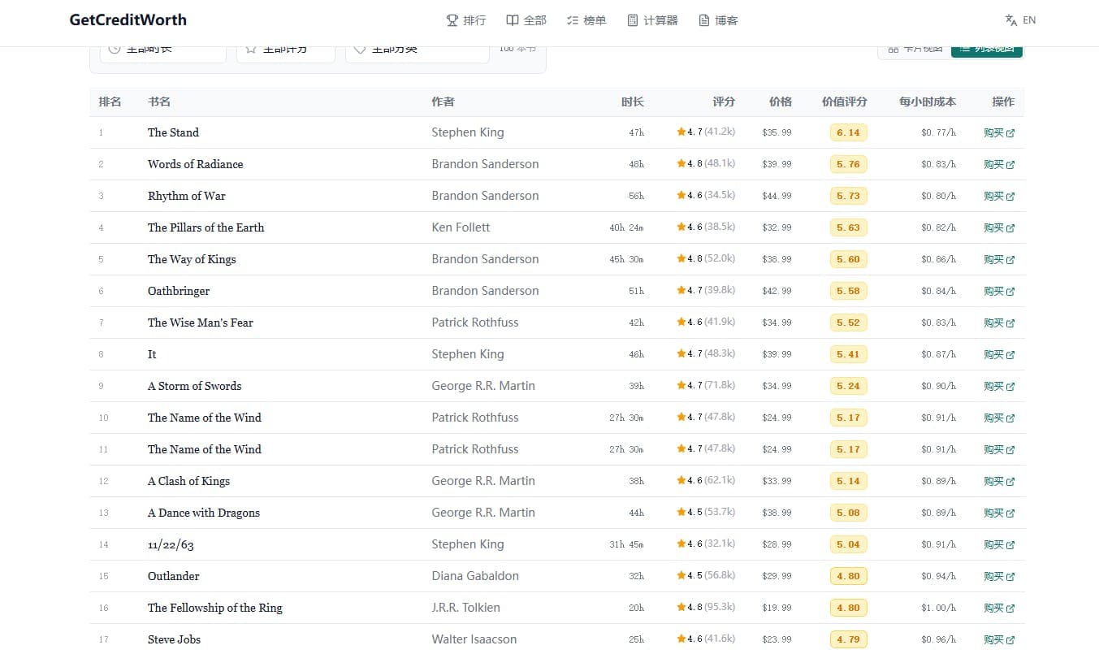
Task: Click external-link icon for The Fellowship of the Ring
Action: [x=1010, y=609]
